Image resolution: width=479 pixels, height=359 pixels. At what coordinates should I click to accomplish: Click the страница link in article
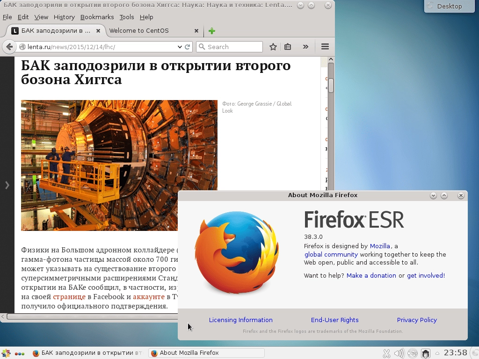pos(69,297)
